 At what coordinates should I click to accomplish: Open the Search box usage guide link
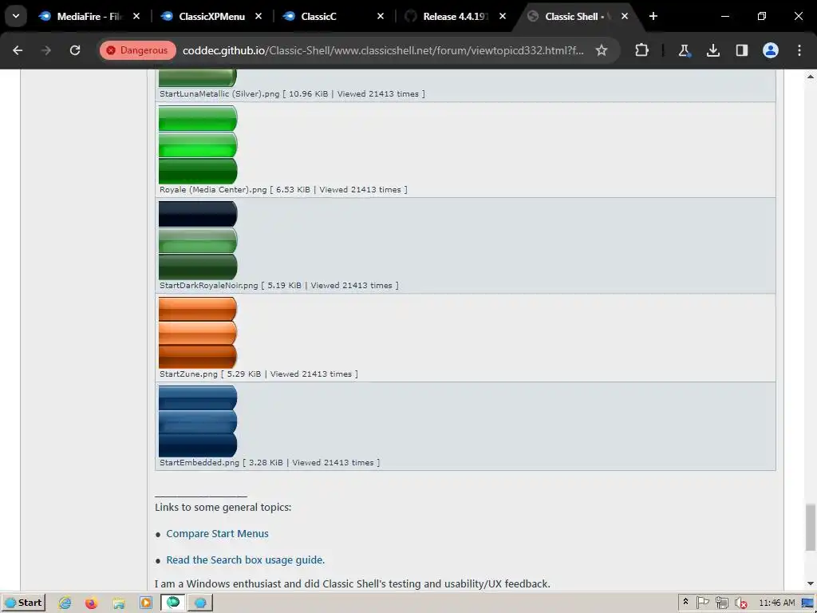(246, 560)
